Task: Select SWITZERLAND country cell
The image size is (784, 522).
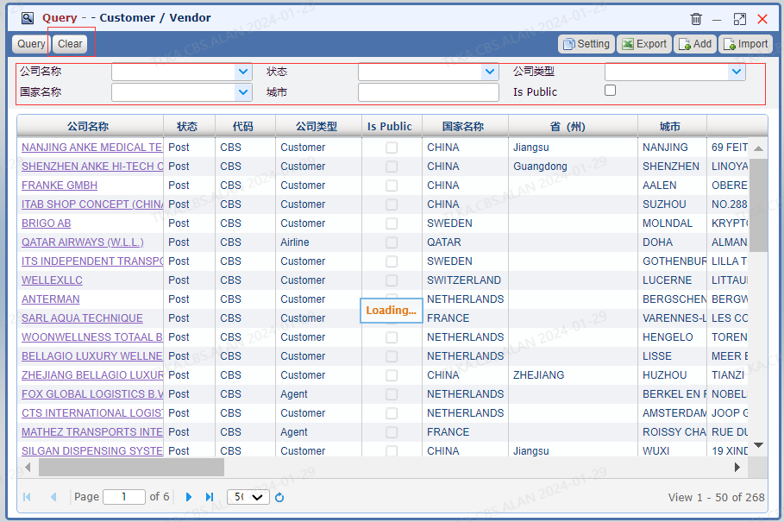Action: [466, 280]
